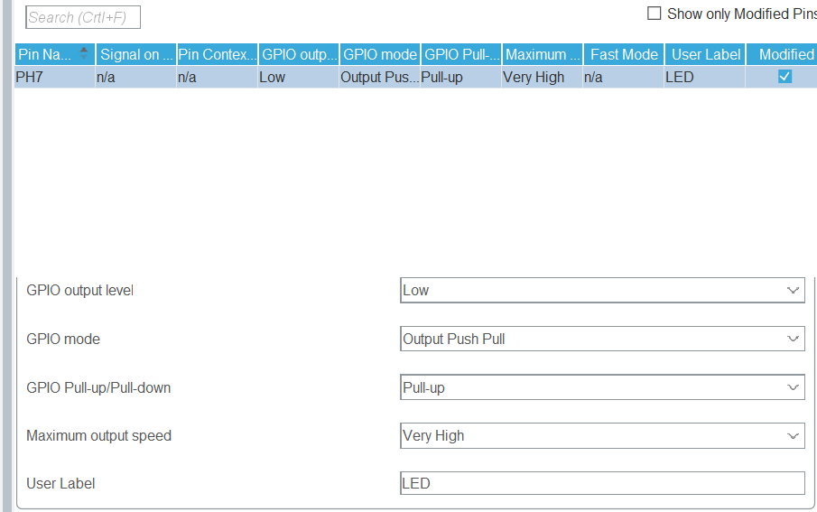This screenshot has width=817, height=512.
Task: Click the Modified column header
Action: pyautogui.click(x=782, y=54)
